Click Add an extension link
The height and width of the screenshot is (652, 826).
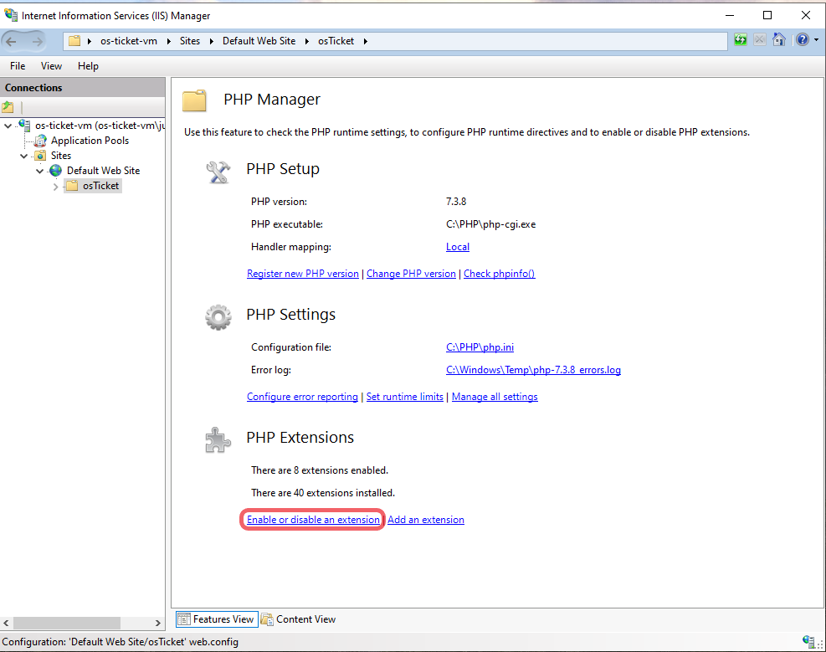(x=426, y=520)
